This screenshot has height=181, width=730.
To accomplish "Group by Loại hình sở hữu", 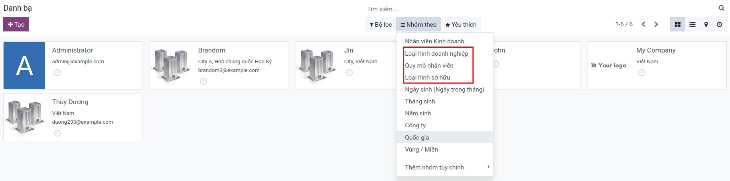I will [445, 78].
